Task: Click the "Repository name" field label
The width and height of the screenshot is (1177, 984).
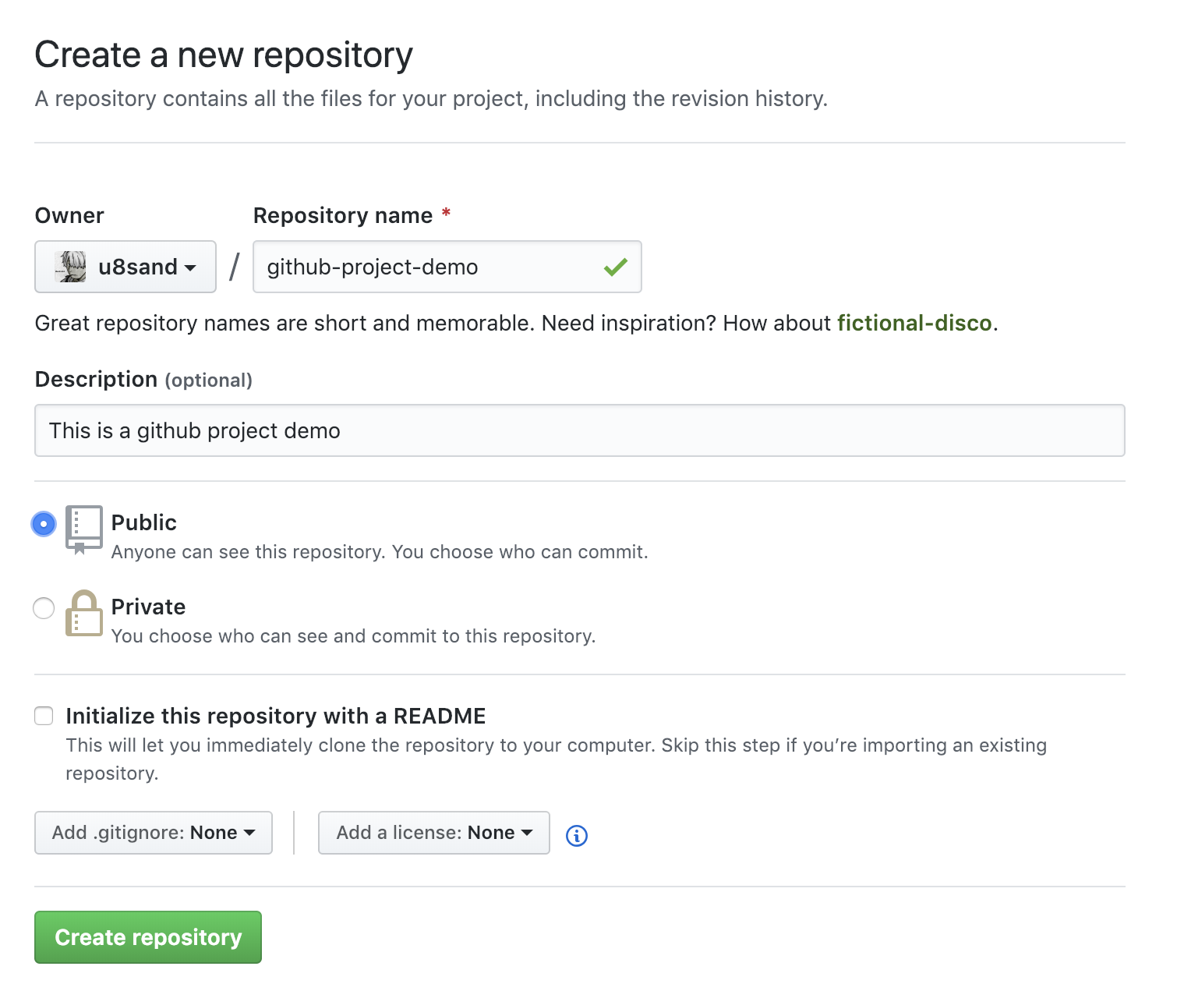Action: (x=343, y=215)
